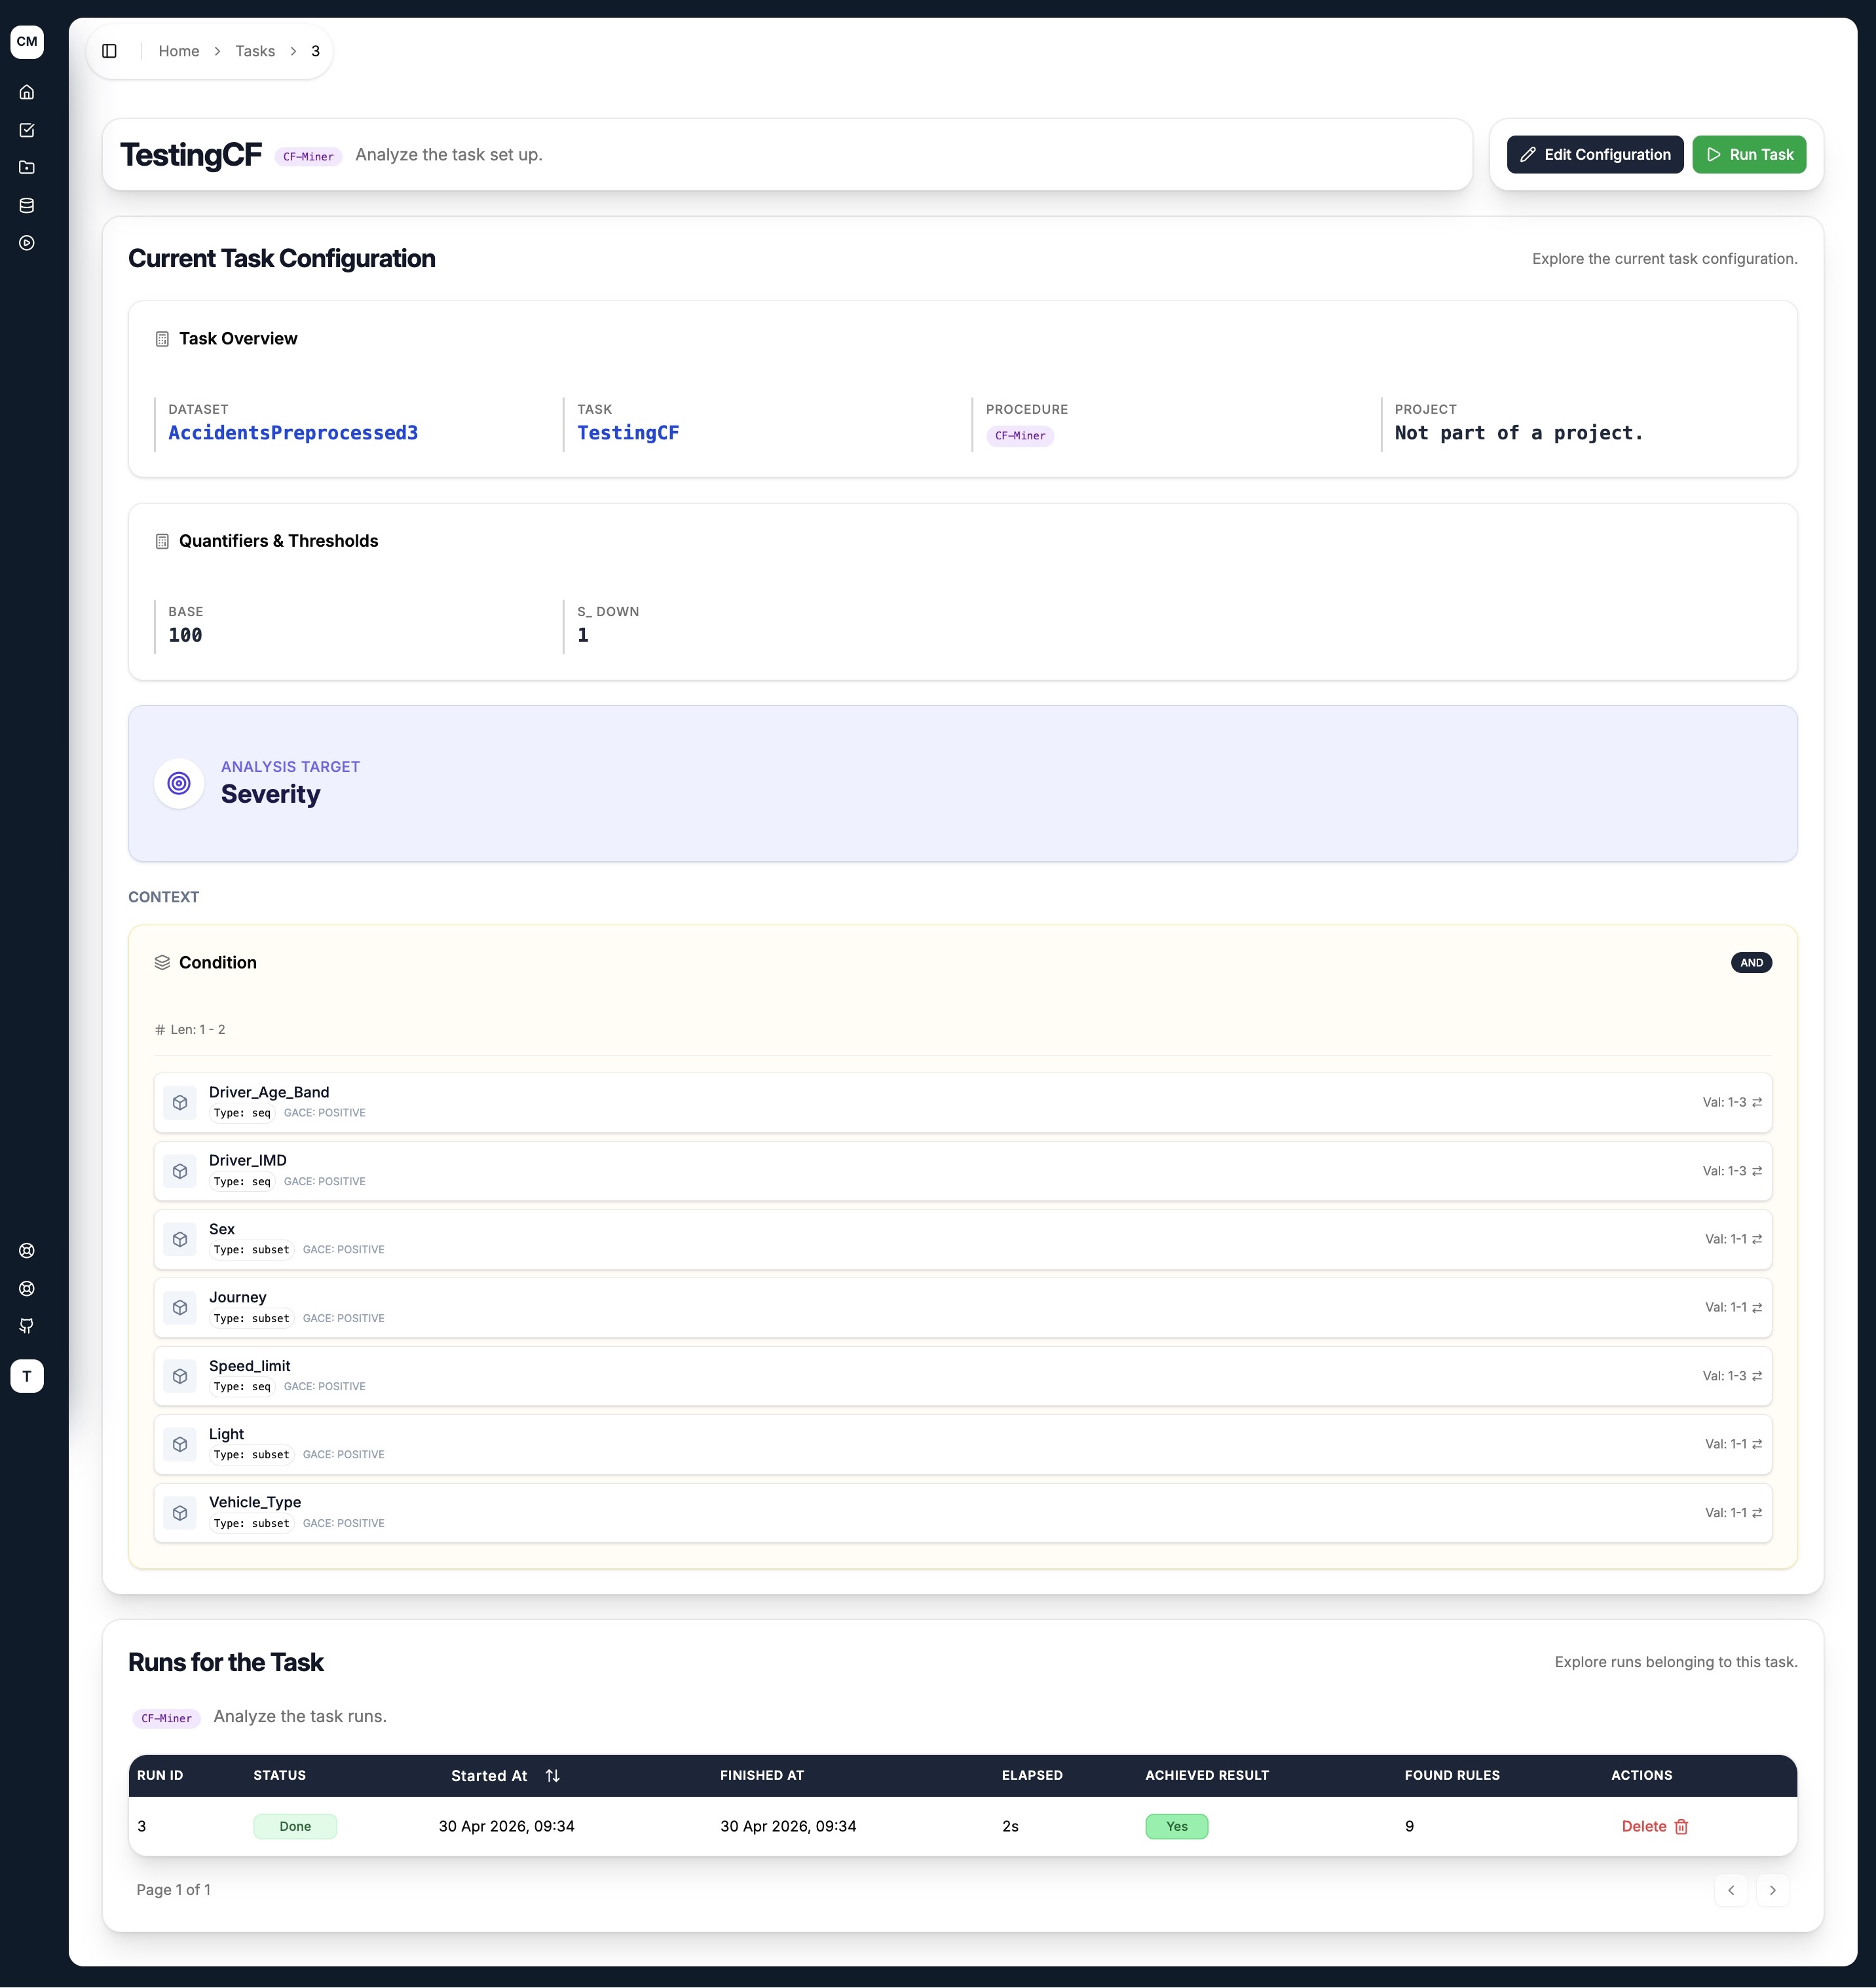Click the trash icon in run 3 row
The image size is (1876, 1988).
pyautogui.click(x=1681, y=1826)
